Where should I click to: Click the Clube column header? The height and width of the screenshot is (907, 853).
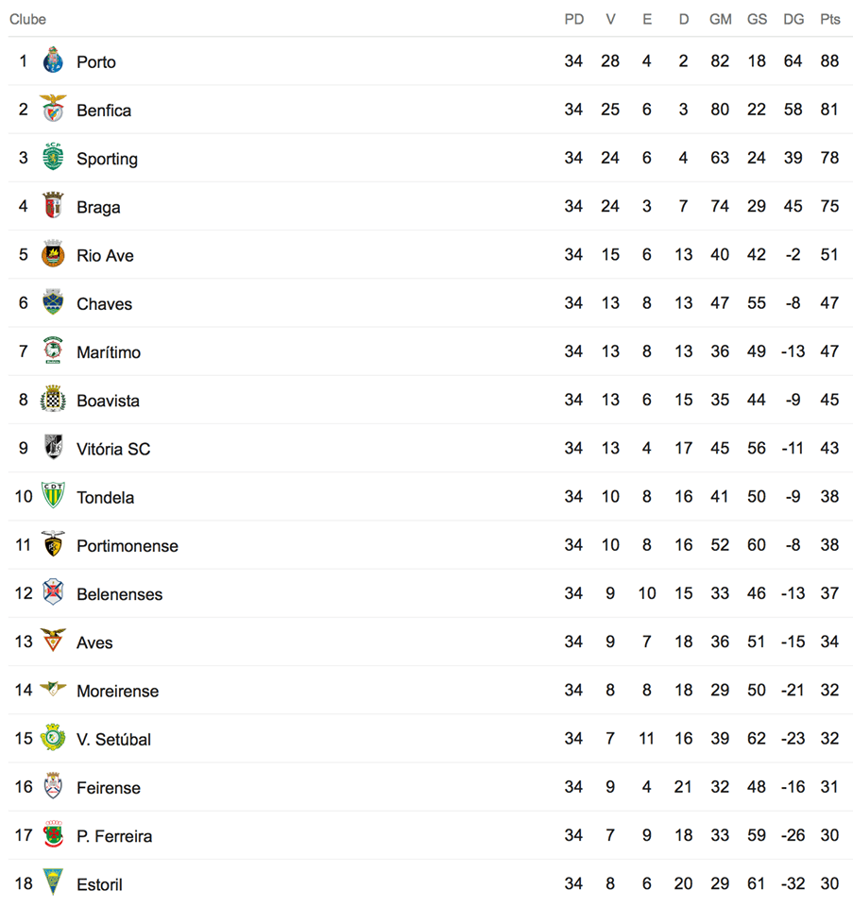click(x=27, y=19)
